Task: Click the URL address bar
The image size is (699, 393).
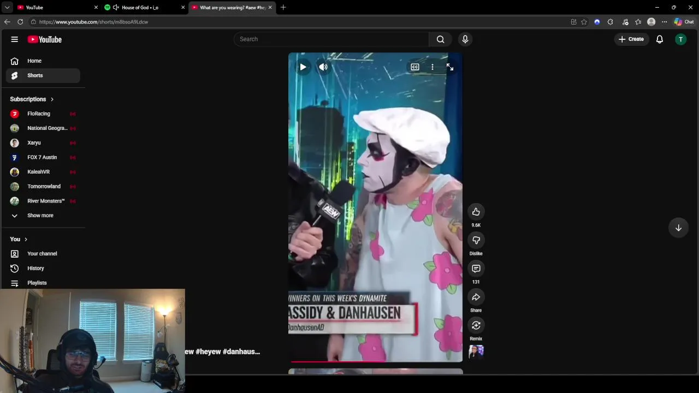Action: pyautogui.click(x=300, y=22)
